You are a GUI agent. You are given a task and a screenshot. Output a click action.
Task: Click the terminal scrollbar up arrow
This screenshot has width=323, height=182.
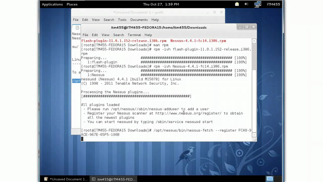254,41
